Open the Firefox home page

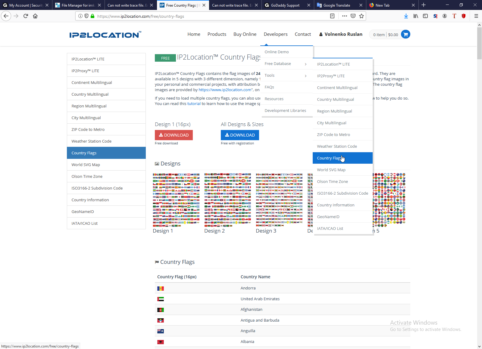(x=35, y=16)
